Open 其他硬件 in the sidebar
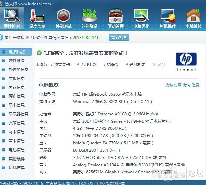This screenshot has height=185, width=206. [x=17, y=159]
